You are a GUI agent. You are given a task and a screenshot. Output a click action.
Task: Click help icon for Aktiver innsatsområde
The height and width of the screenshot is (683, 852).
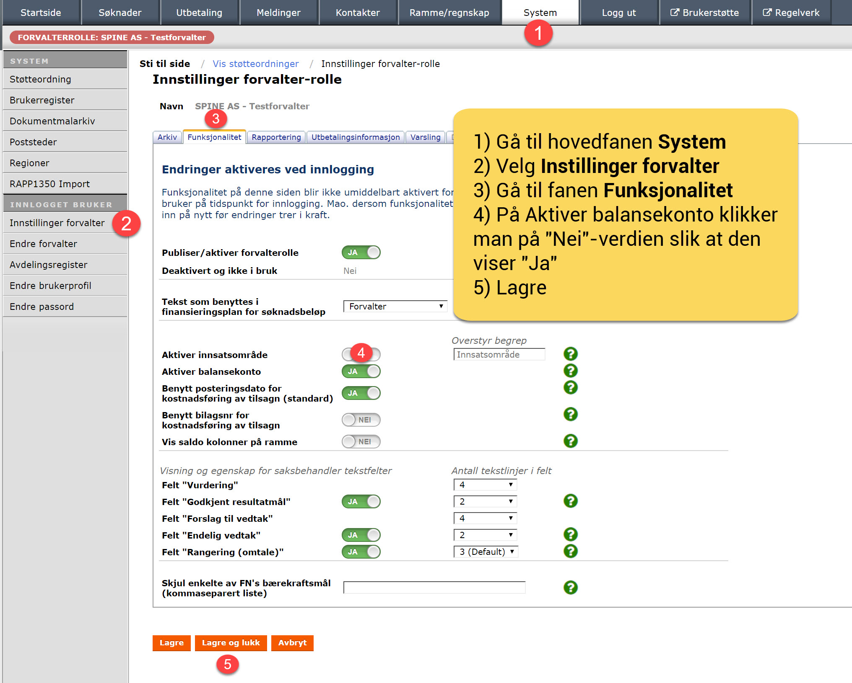coord(570,354)
